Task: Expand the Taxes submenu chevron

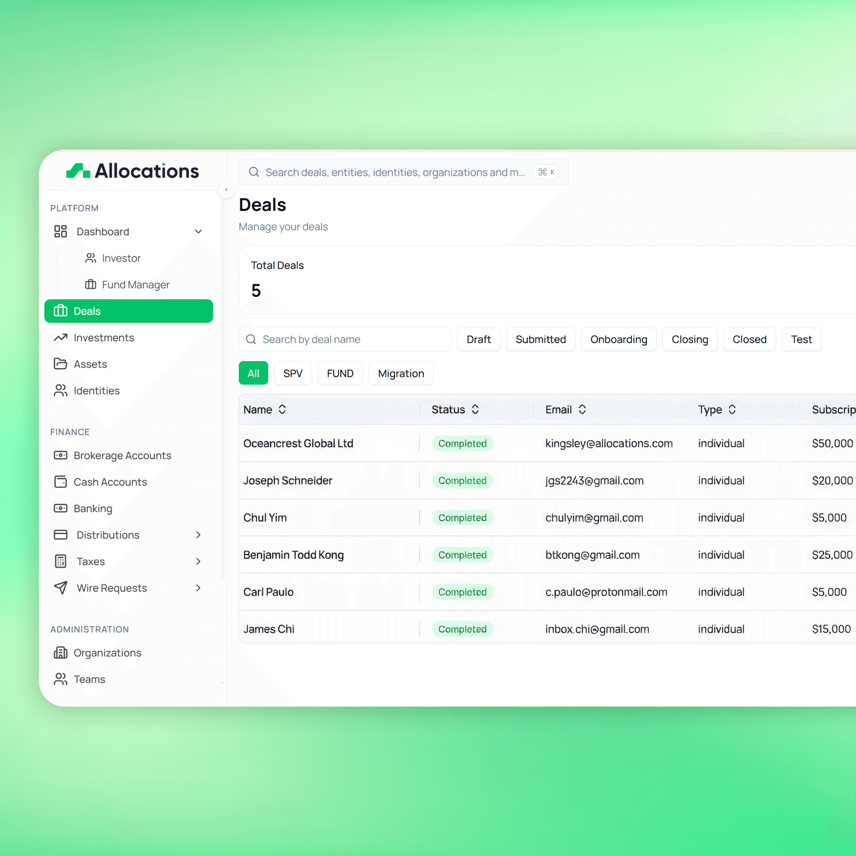Action: (x=199, y=561)
